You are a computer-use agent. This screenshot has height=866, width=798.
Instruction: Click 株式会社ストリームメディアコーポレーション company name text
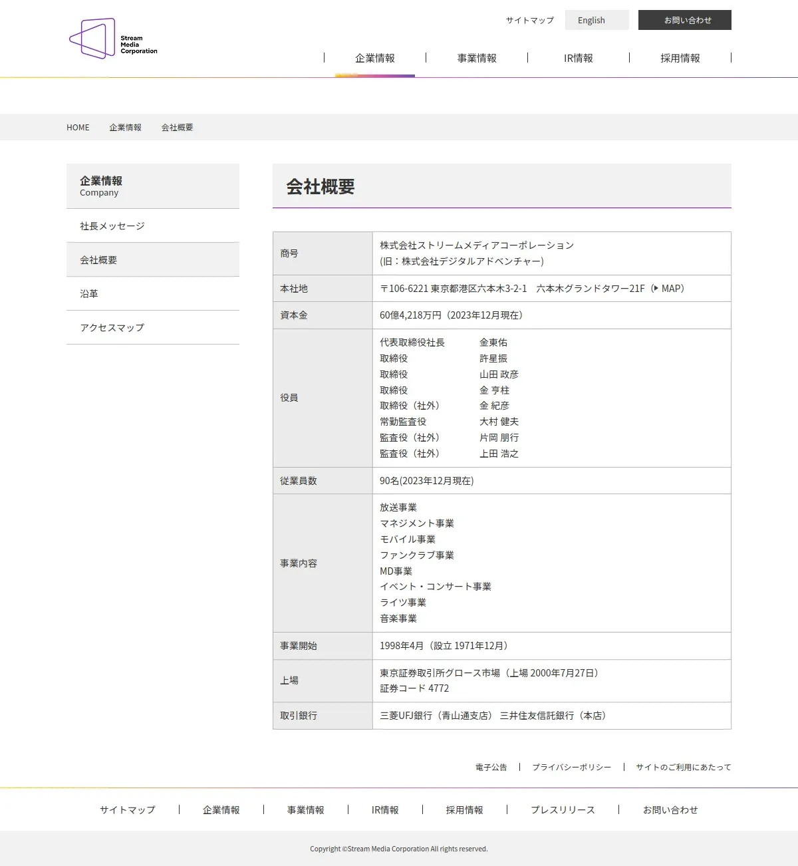[x=477, y=245]
